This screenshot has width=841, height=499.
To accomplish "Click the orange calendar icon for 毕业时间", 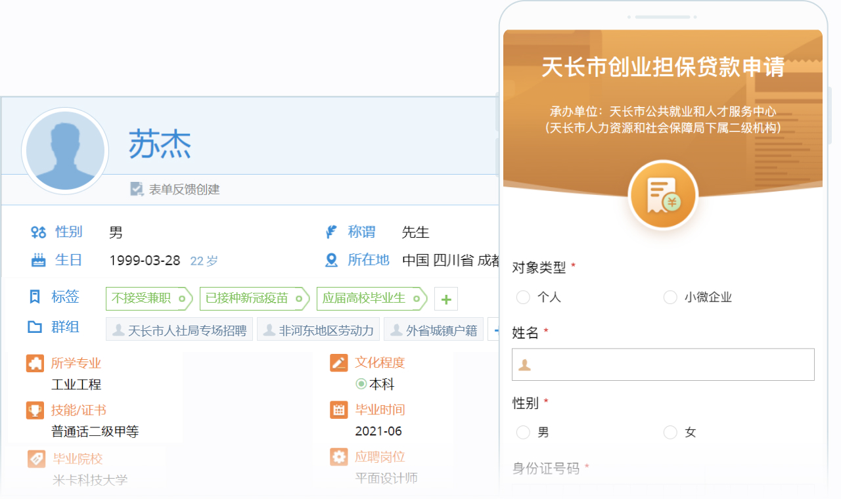I will [338, 410].
